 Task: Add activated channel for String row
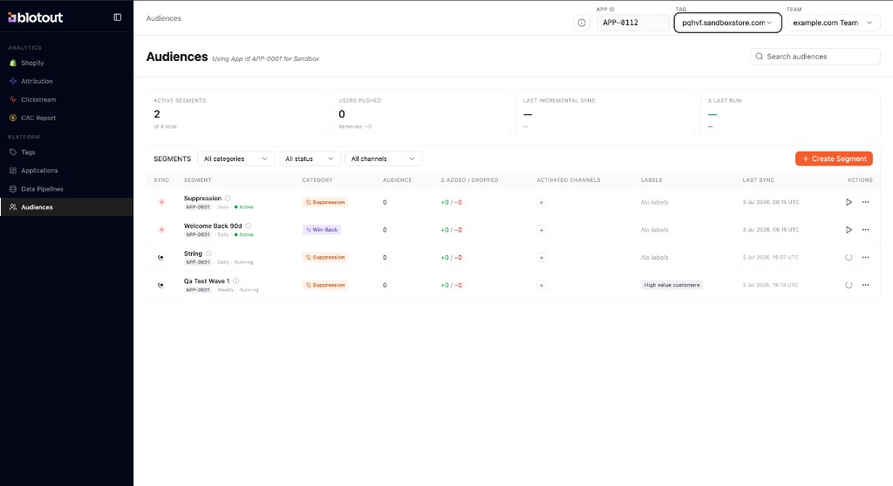point(541,258)
